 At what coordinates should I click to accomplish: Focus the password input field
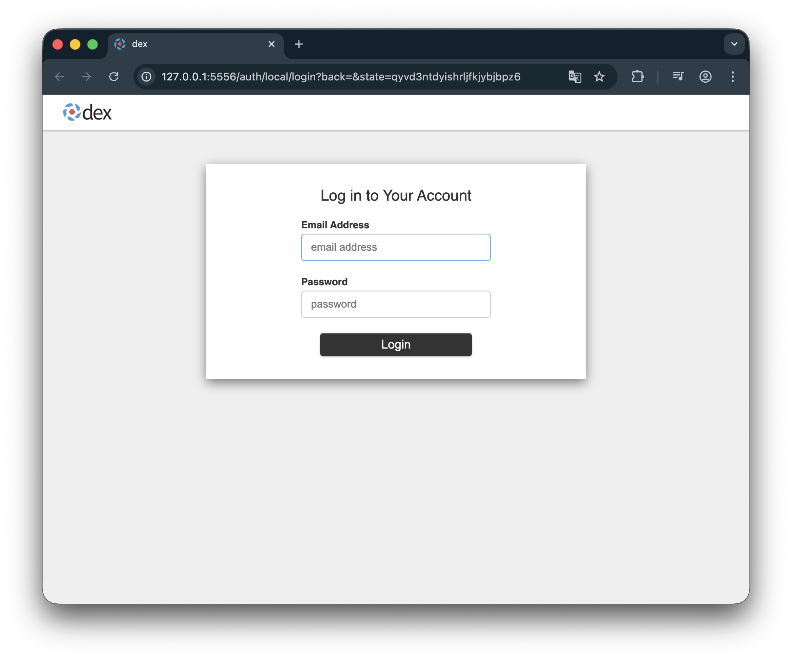(396, 304)
